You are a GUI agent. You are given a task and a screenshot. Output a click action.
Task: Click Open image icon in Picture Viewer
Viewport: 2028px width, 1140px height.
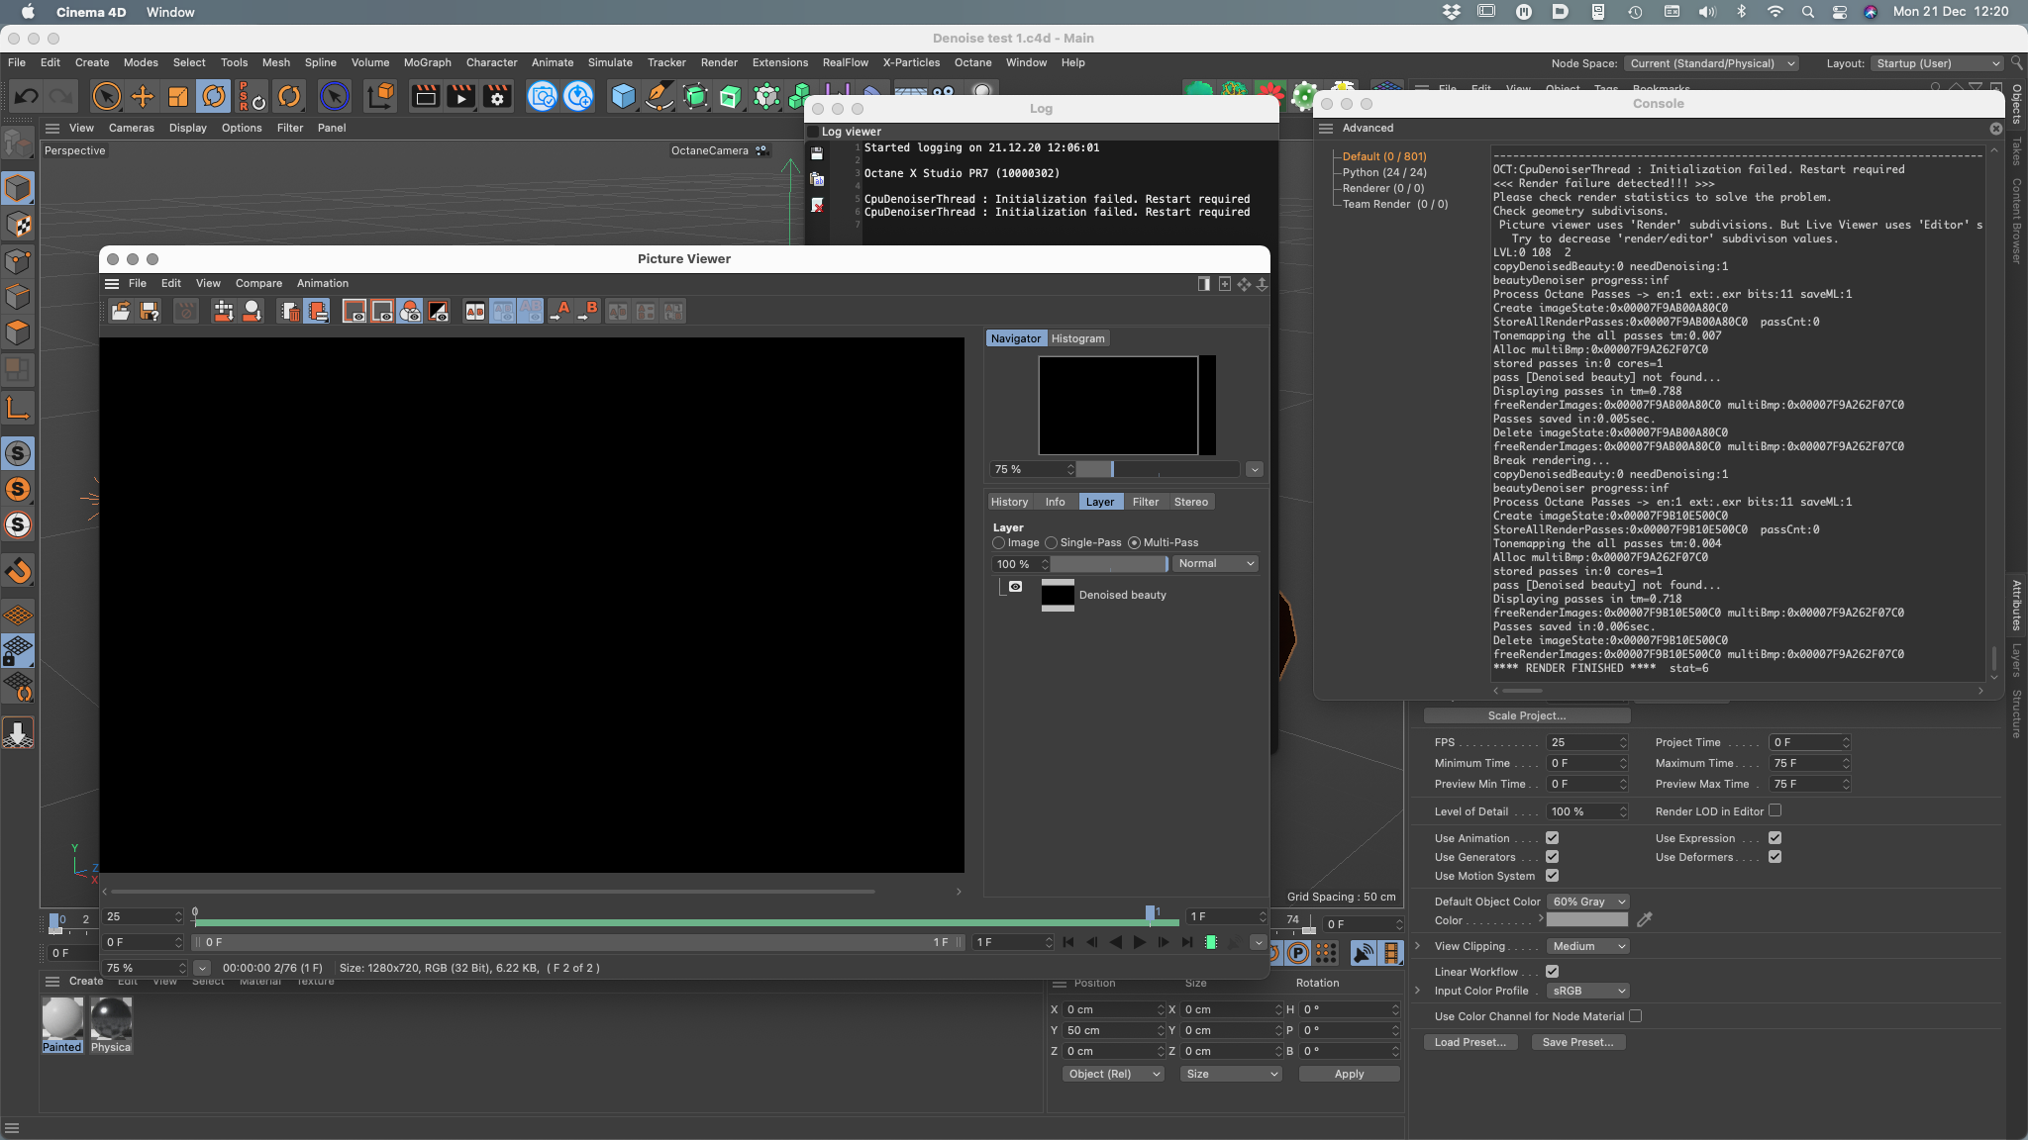coord(120,312)
